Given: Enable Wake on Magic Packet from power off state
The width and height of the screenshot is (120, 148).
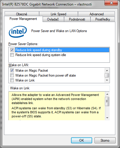Looking at the screenshot, I should pyautogui.click(x=12, y=75).
